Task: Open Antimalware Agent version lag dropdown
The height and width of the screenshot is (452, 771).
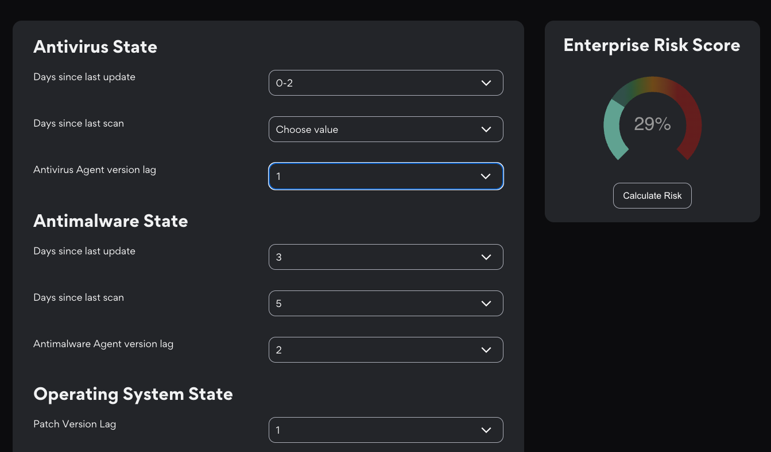Action: pyautogui.click(x=386, y=350)
